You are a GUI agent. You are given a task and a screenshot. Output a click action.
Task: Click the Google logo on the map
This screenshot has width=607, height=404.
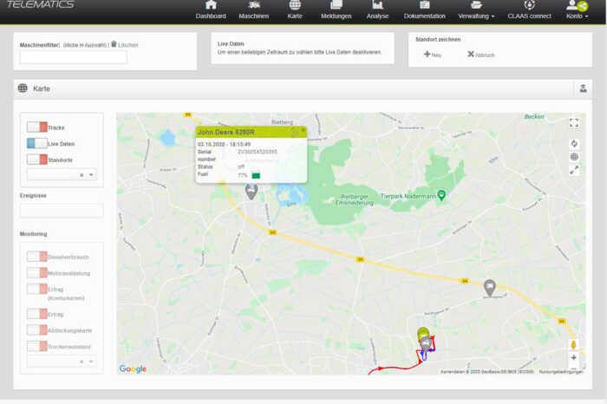133,369
